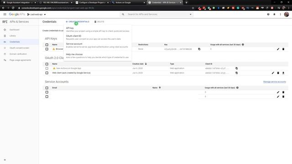Choose Help me choose option
The image size is (292, 164).
(x=97, y=56)
